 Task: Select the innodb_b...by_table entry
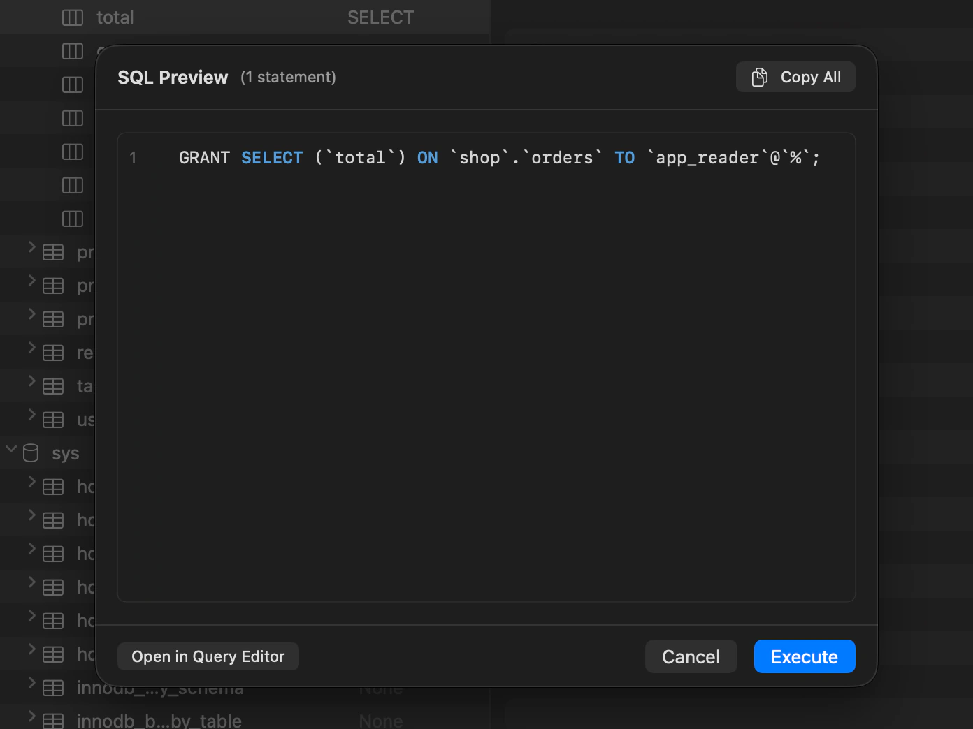[x=159, y=721]
